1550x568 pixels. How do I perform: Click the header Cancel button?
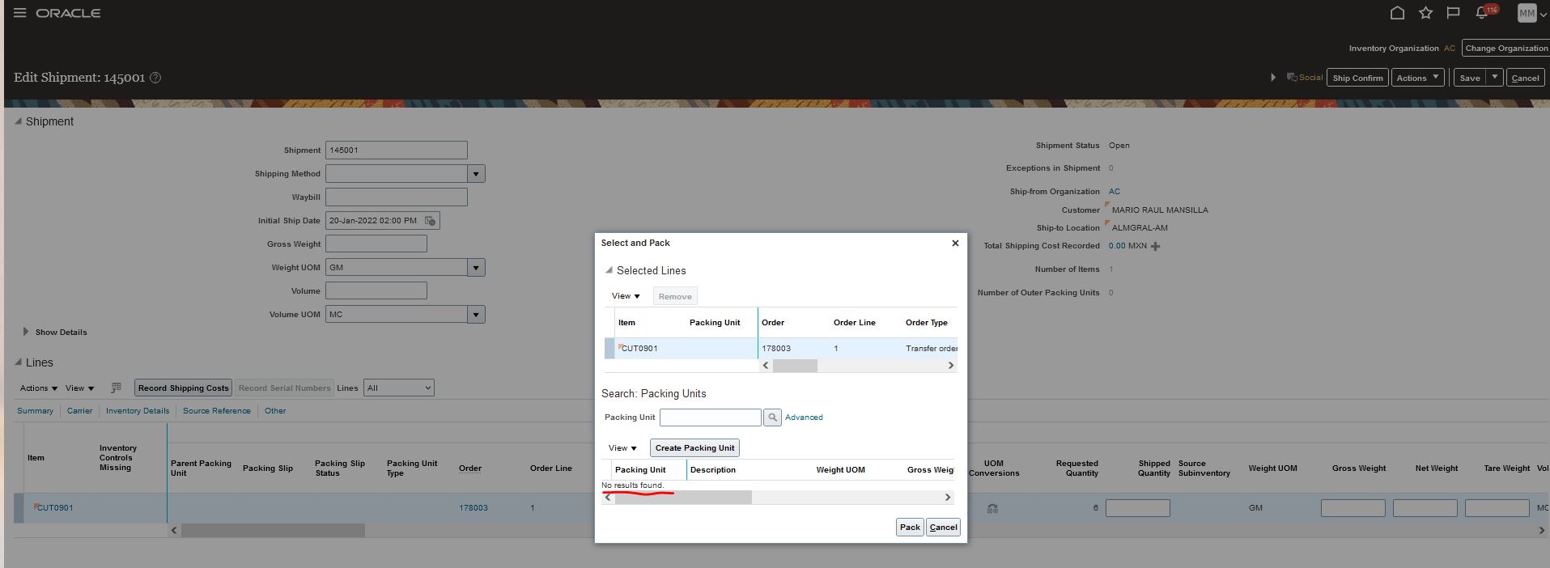(1525, 78)
